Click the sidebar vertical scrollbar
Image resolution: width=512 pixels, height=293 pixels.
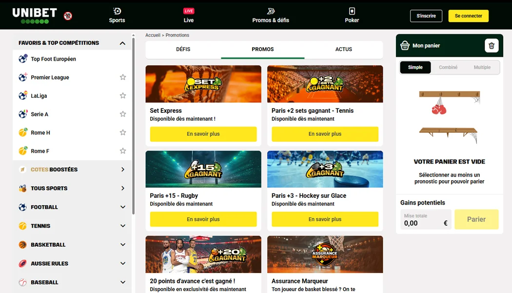pyautogui.click(x=133, y=126)
